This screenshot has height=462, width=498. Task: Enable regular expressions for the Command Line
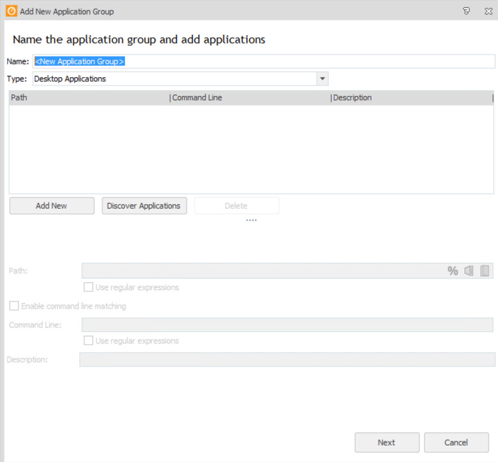coord(88,340)
